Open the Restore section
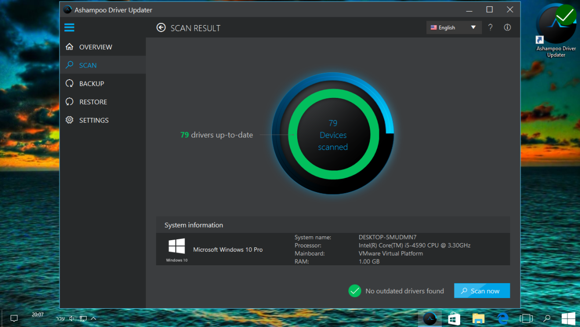This screenshot has height=327, width=580. point(103,102)
